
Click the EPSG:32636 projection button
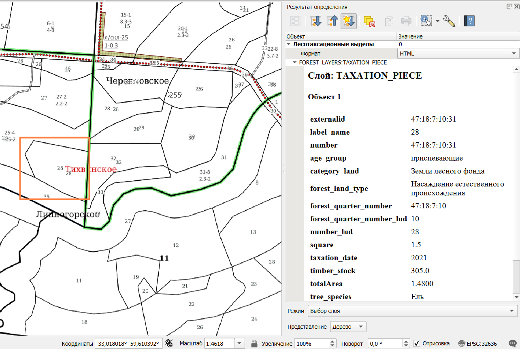[477, 343]
